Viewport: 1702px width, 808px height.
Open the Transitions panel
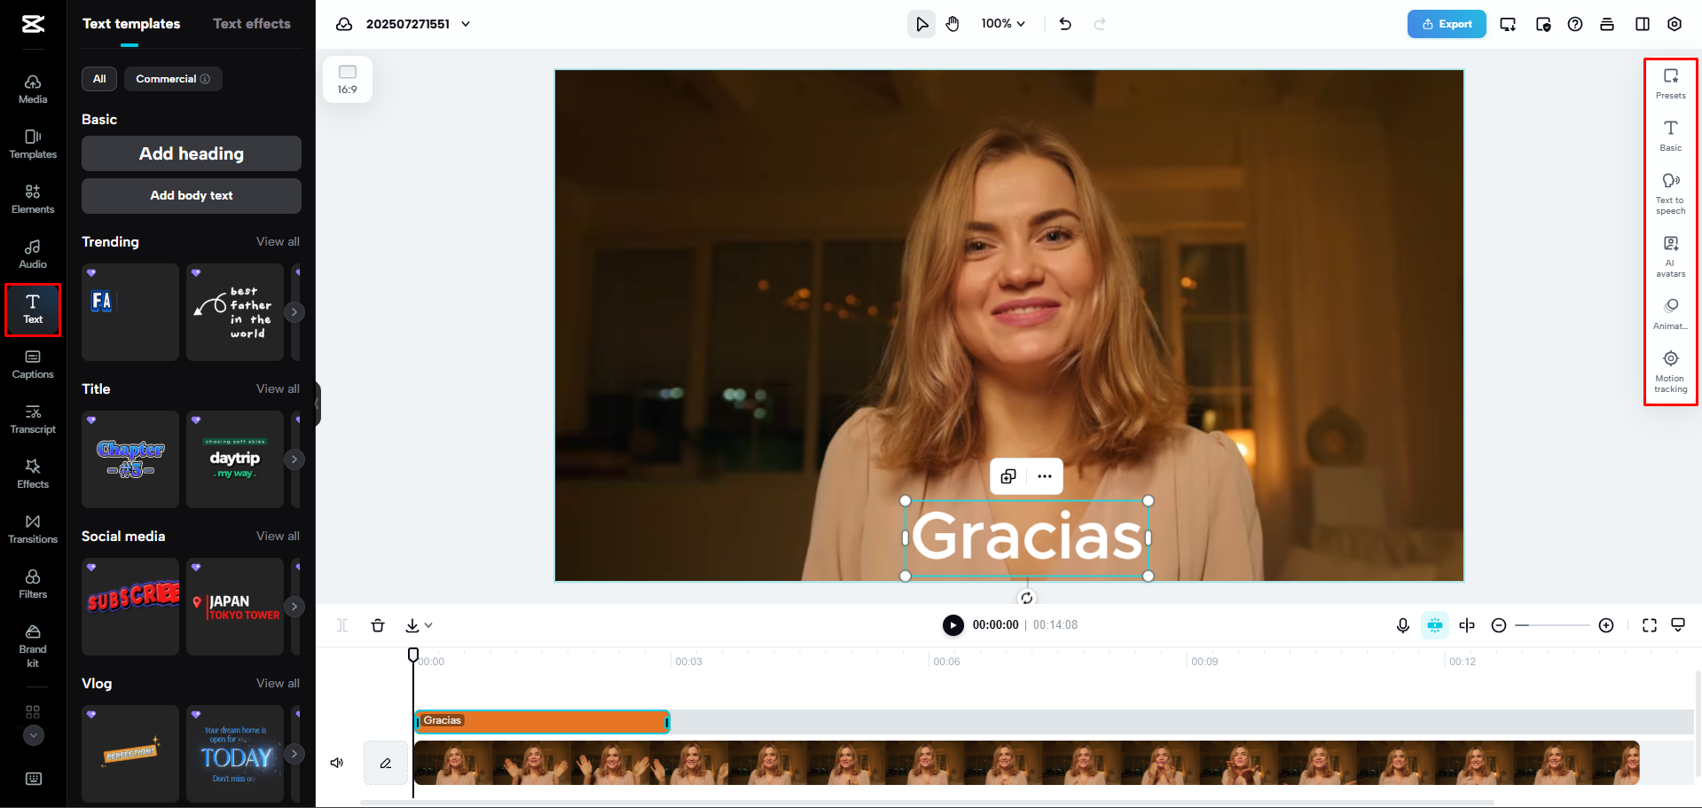[x=33, y=527]
